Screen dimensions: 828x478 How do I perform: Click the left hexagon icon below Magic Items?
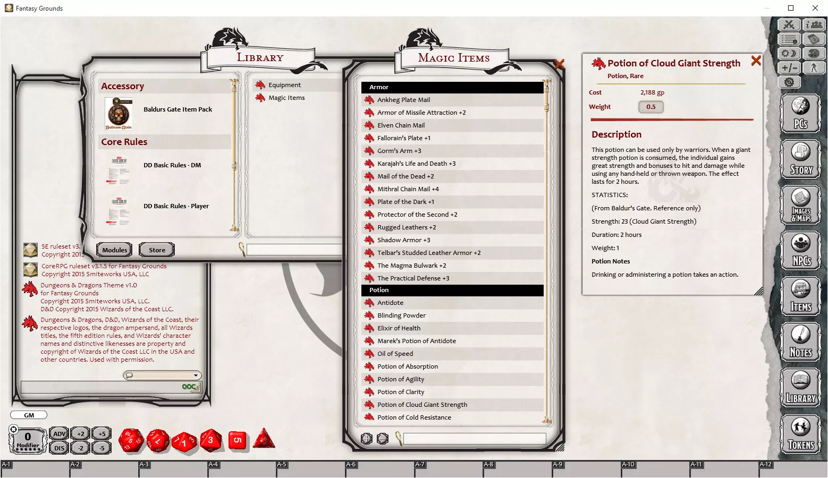tap(366, 439)
